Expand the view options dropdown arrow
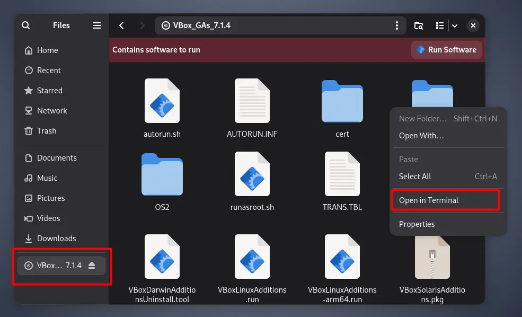This screenshot has width=522, height=317. 454,25
